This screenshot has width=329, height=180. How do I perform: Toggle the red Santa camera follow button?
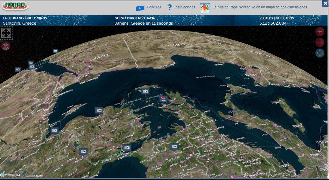point(5,46)
